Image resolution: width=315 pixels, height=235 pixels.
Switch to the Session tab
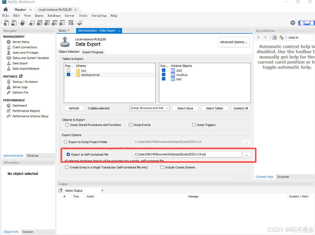(28, 232)
